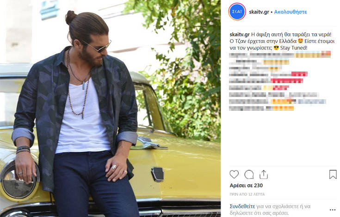Image resolution: width=340 pixels, height=217 pixels.
Task: Open comments via the speech bubble icon
Action: (249, 175)
